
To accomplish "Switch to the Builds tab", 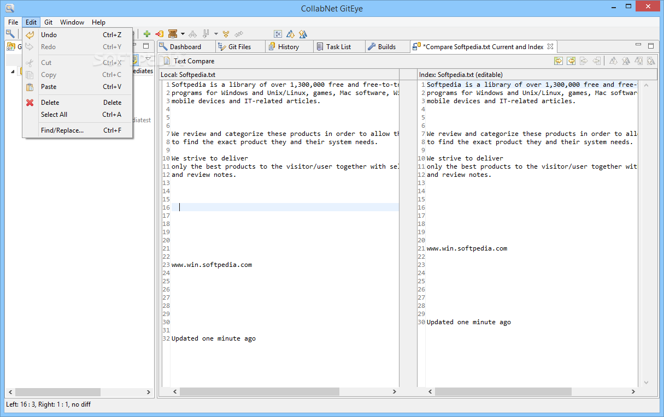I will click(386, 47).
